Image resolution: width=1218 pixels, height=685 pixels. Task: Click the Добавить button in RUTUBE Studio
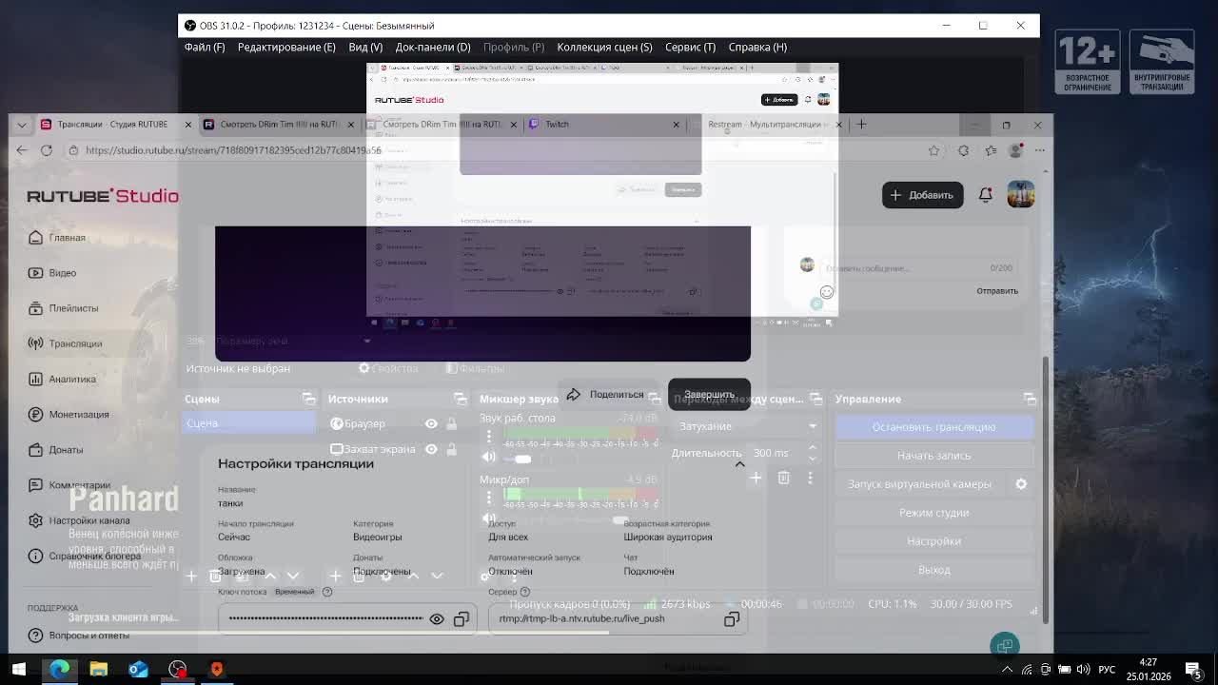pyautogui.click(x=922, y=195)
